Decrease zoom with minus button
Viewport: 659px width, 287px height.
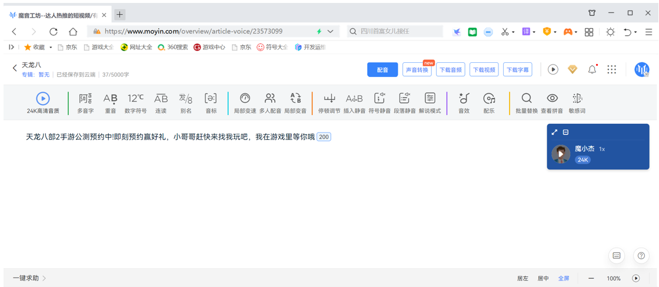pos(591,278)
